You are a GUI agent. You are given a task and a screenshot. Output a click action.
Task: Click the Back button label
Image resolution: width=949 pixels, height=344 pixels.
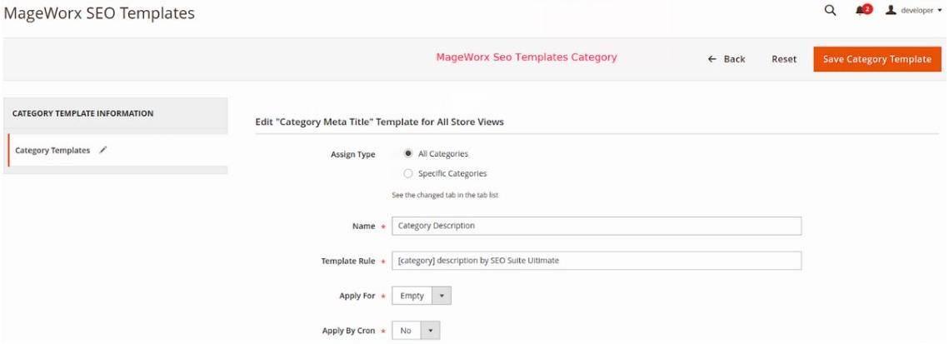(x=734, y=59)
